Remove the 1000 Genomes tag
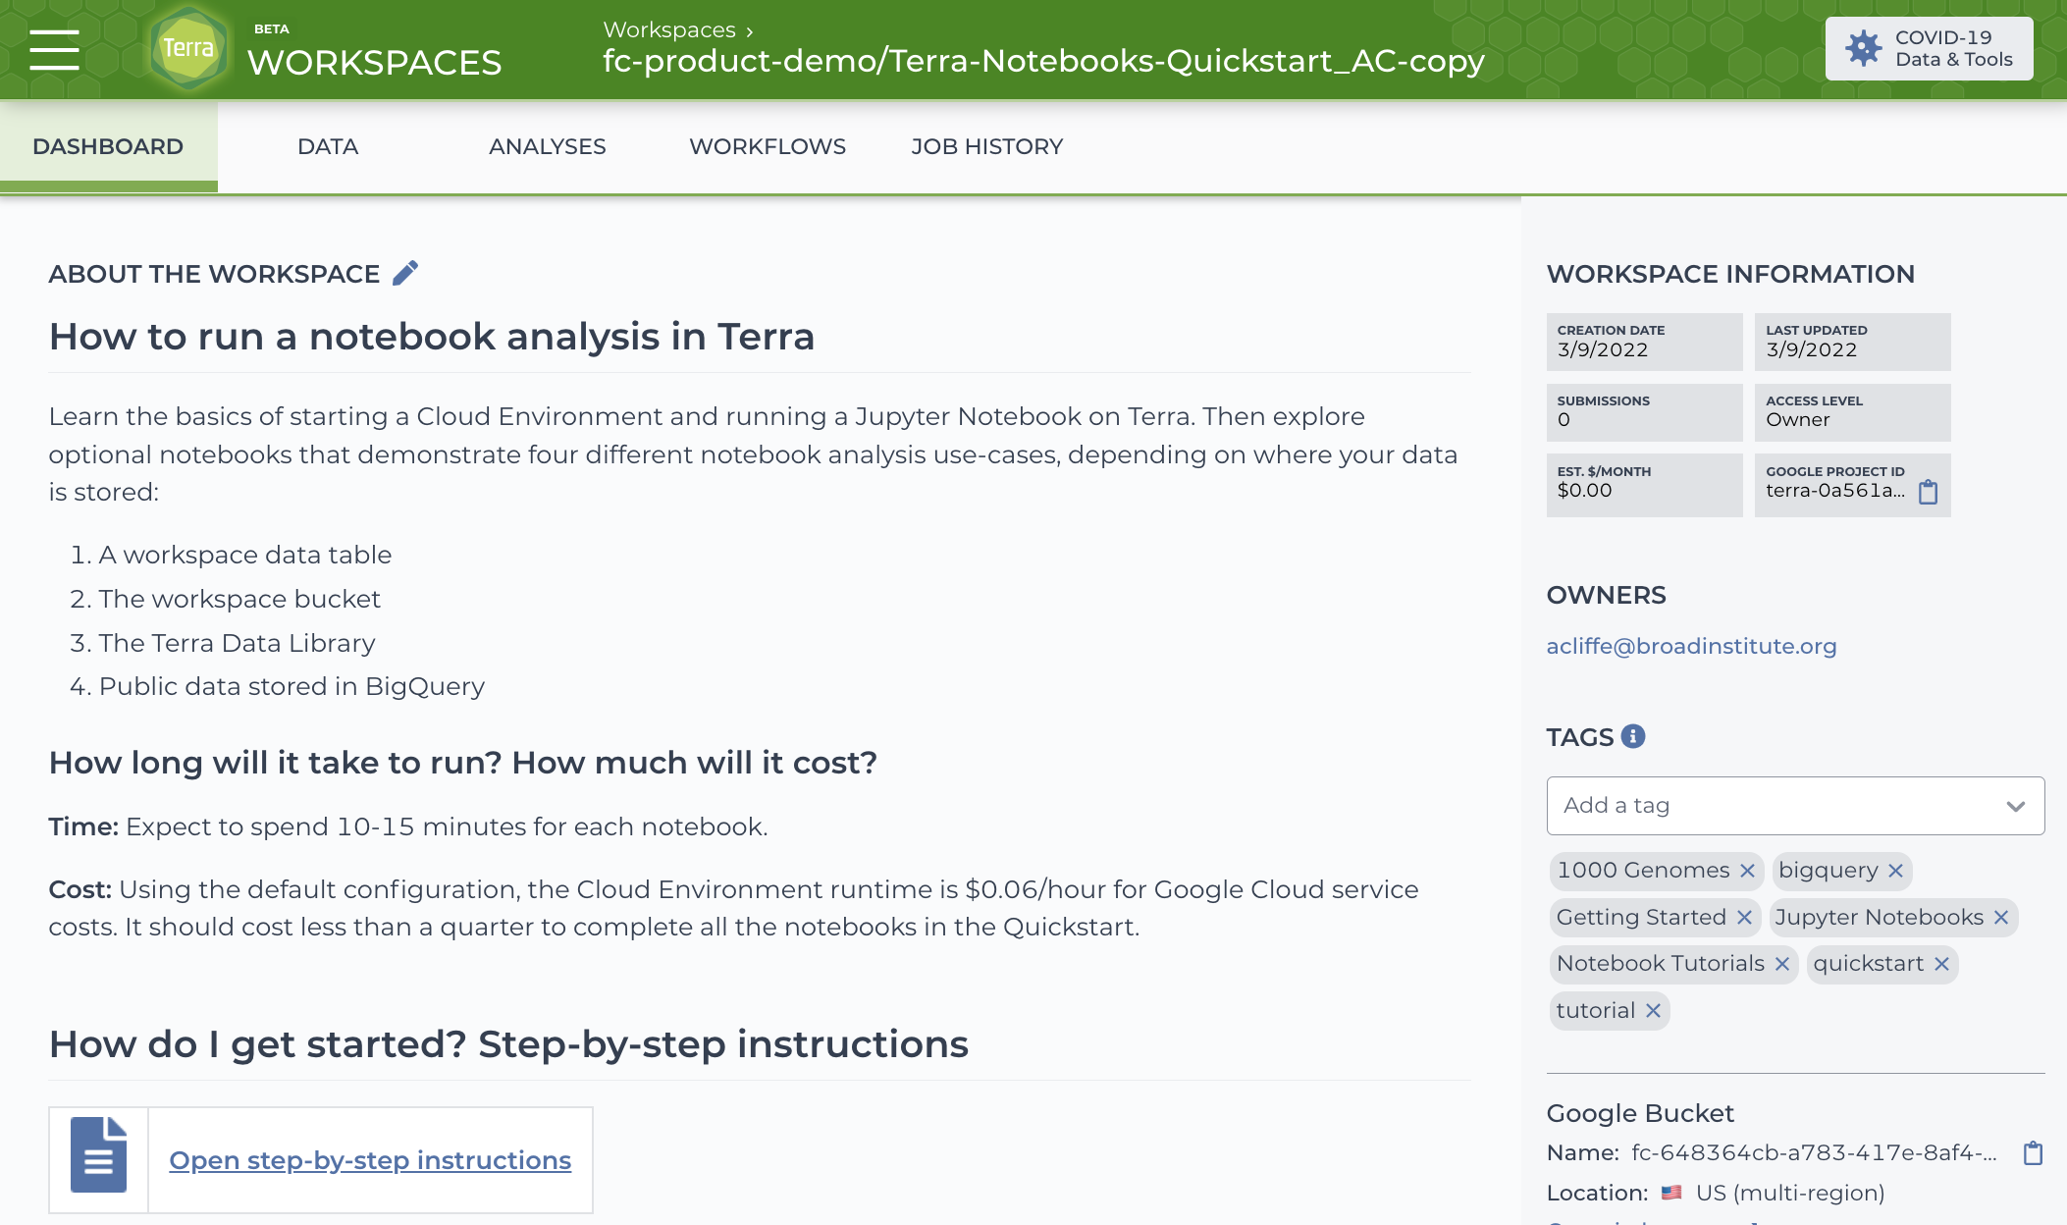The width and height of the screenshot is (2067, 1225). tap(1747, 871)
